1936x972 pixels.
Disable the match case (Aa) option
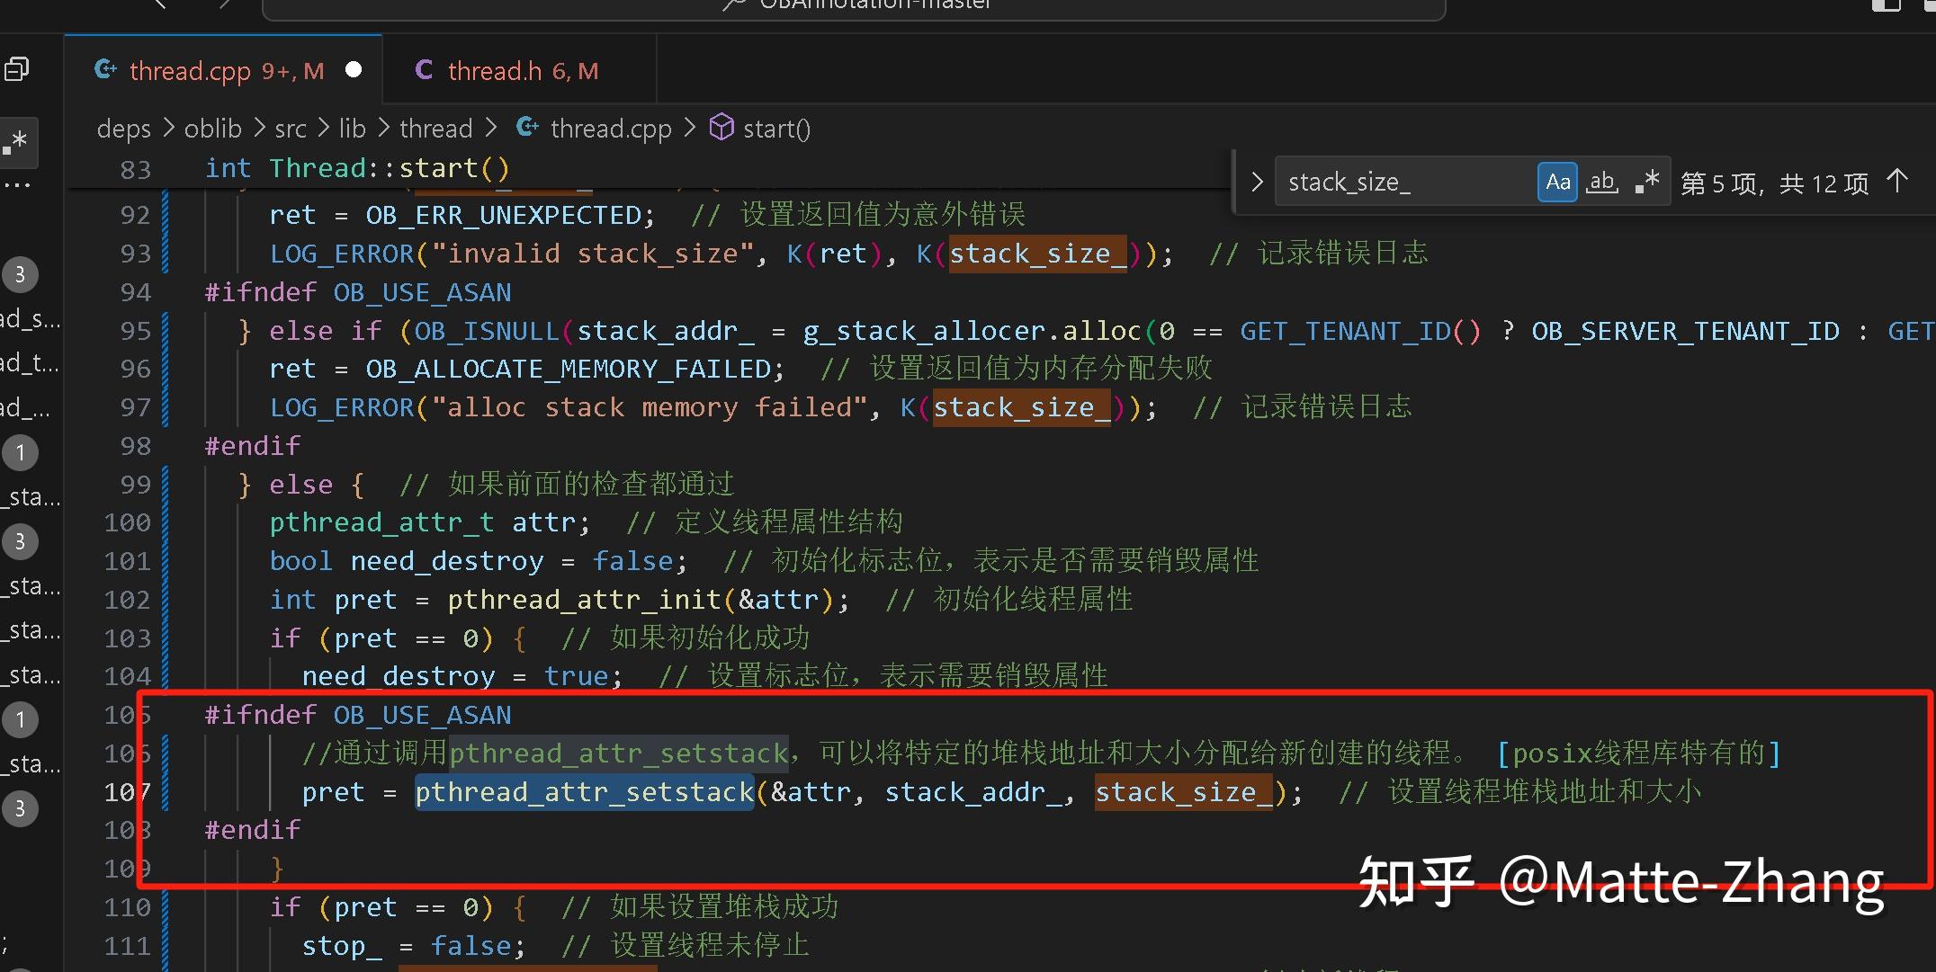click(x=1558, y=181)
